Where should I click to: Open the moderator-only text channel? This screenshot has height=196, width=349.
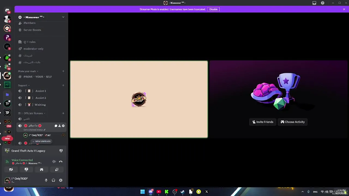pos(41,49)
